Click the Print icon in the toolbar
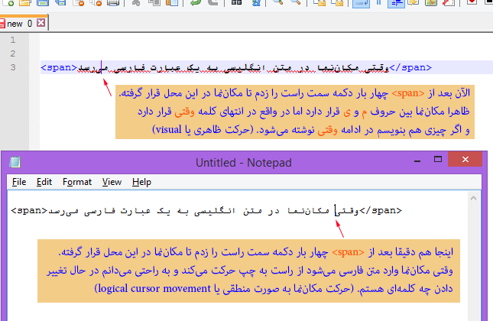Viewport: 493px width, 321px height. click(x=113, y=2)
